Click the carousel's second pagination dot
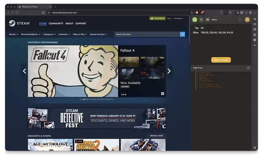This screenshot has width=263, height=157. [84, 100]
